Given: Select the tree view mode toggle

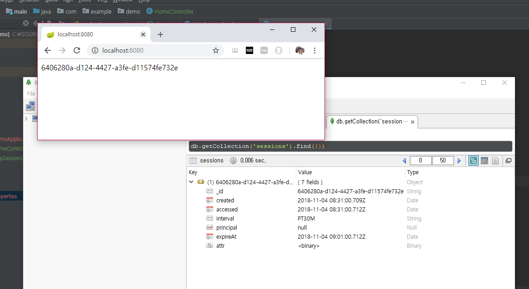Looking at the screenshot, I should click(473, 160).
